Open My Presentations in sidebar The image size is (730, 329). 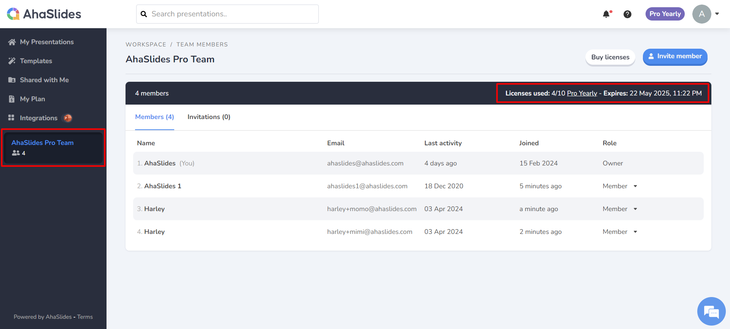pos(46,42)
